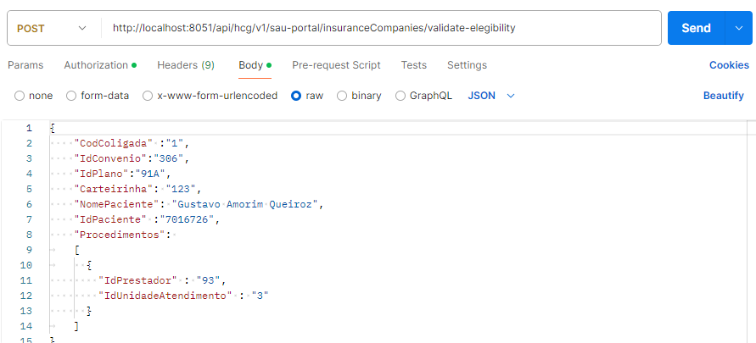
Task: Select the Body tab
Action: [250, 65]
